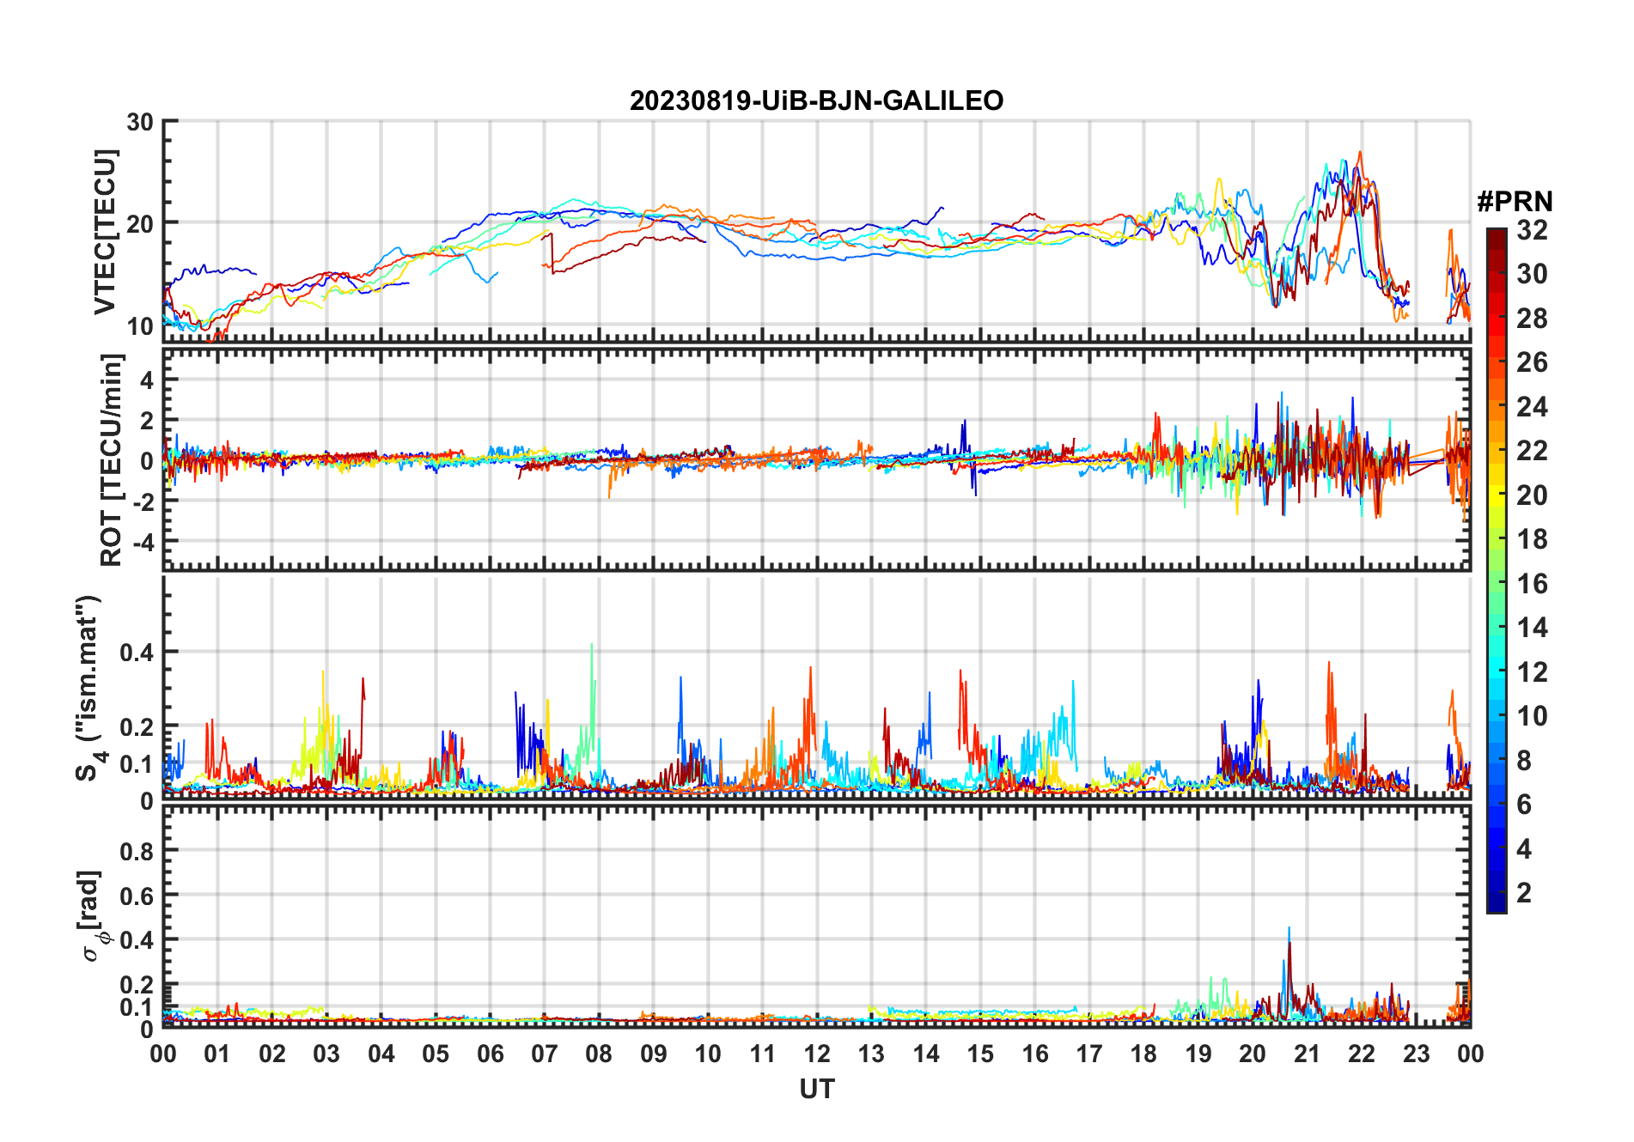Select the colorbar tick label 26
Image resolution: width=1634 pixels, height=1142 pixels.
1532,362
